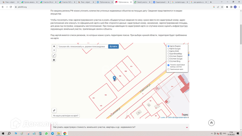
Task: Click the scroll-to-top arrow button
Action: [x=211, y=123]
